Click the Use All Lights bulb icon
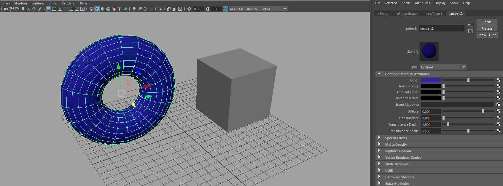Screen dimensions: 503x186 coord(120,9)
